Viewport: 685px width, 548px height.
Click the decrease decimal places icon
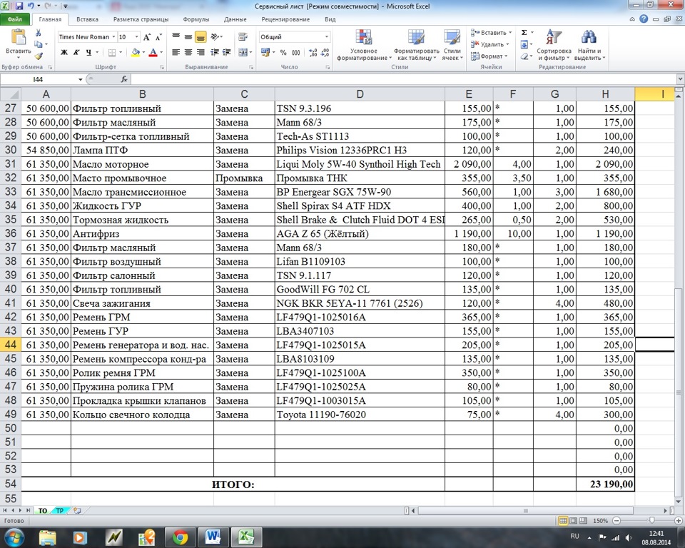[x=325, y=52]
